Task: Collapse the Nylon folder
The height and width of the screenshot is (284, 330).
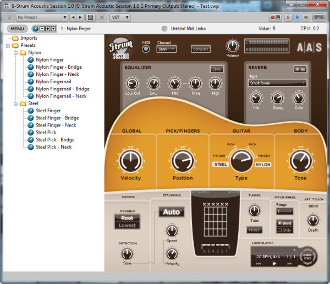Action: pos(15,53)
